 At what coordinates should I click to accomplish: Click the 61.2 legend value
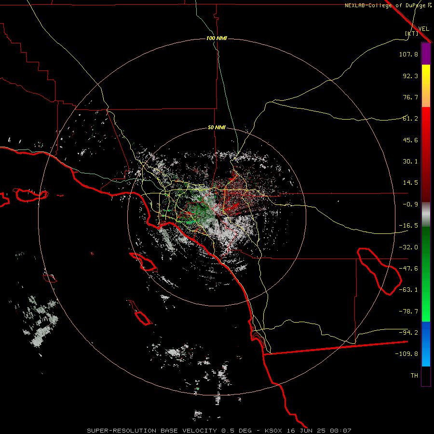pyautogui.click(x=410, y=119)
